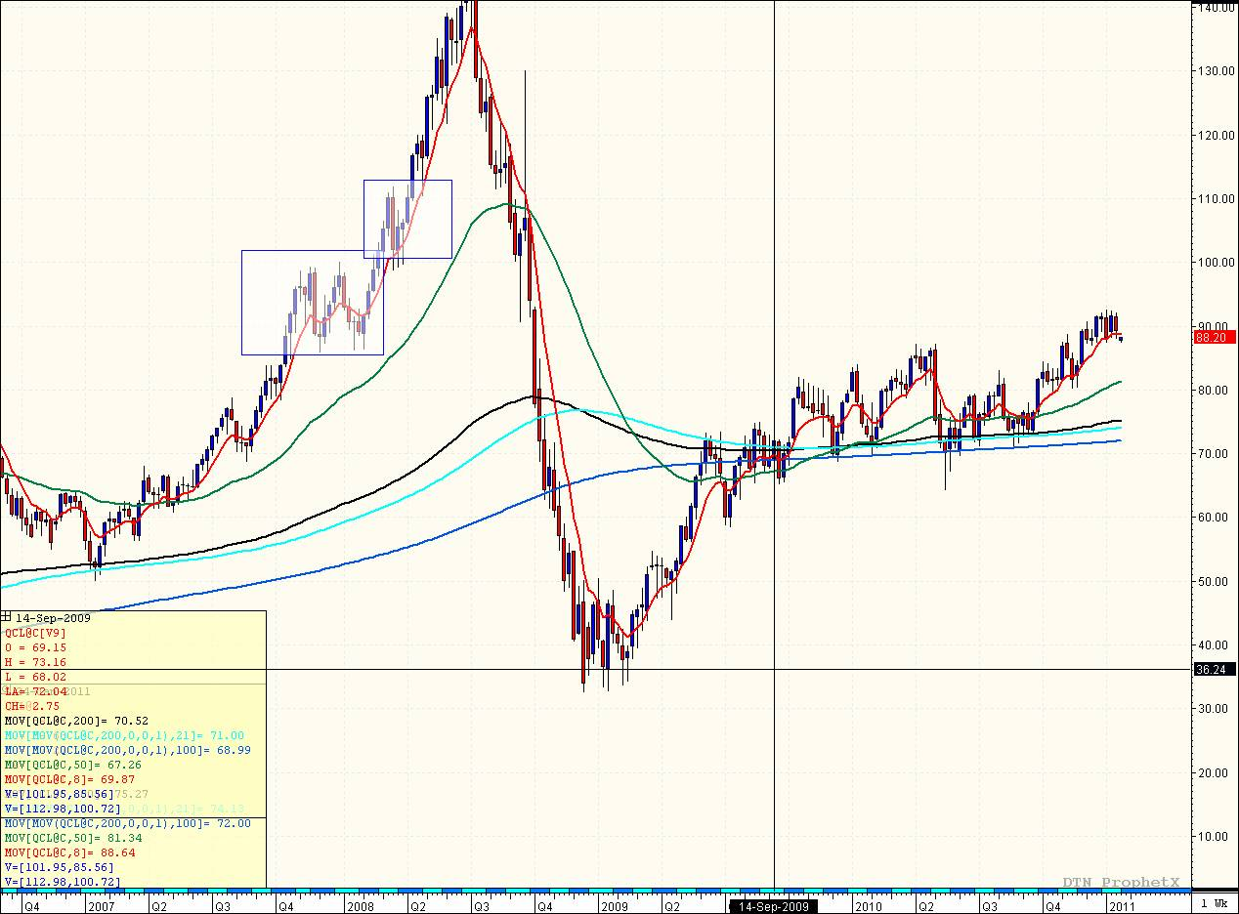Select the cyan moving average entry reading 71.00
Viewport: 1239px width, 914px height.
click(124, 735)
